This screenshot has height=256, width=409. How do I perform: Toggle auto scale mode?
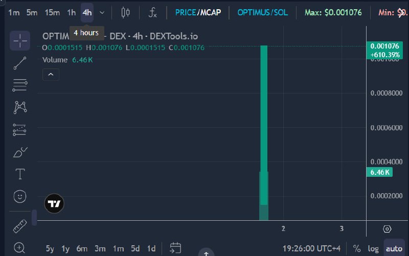click(394, 248)
